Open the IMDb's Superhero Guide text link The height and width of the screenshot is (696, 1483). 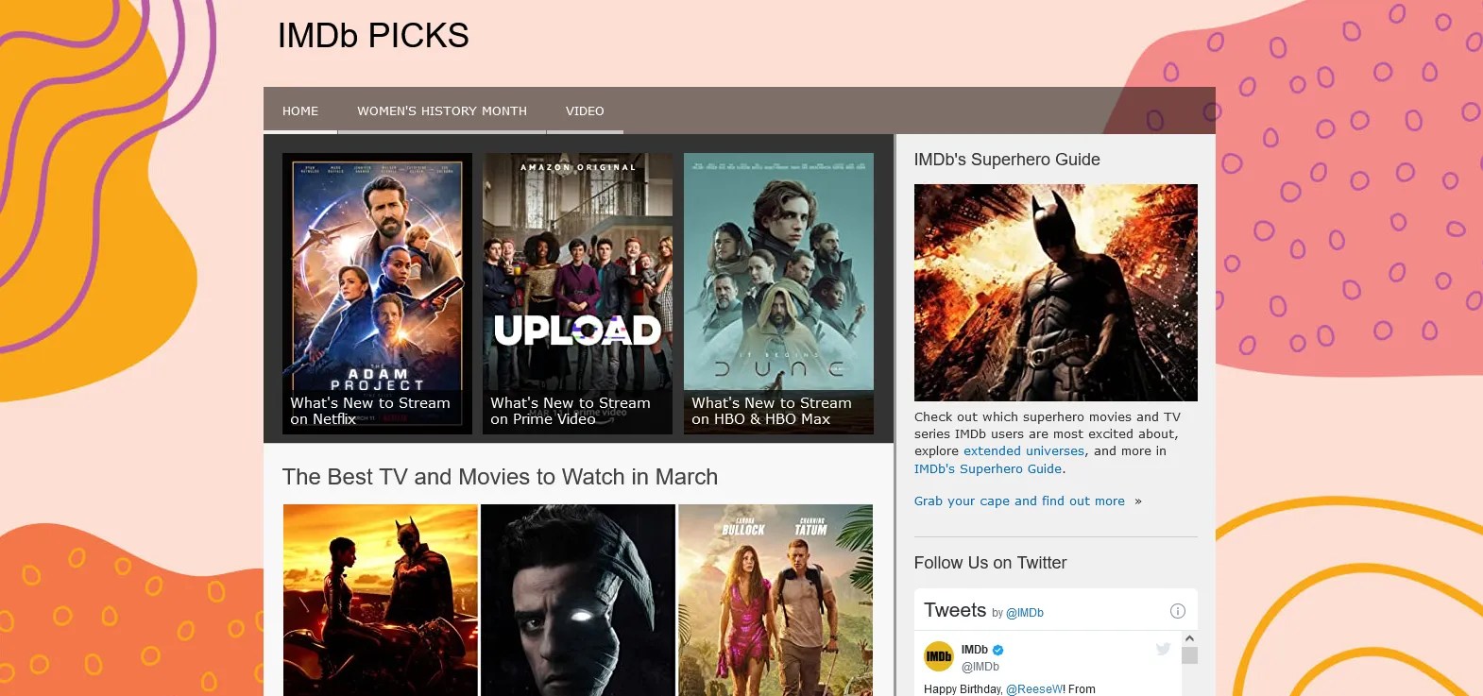(x=988, y=468)
